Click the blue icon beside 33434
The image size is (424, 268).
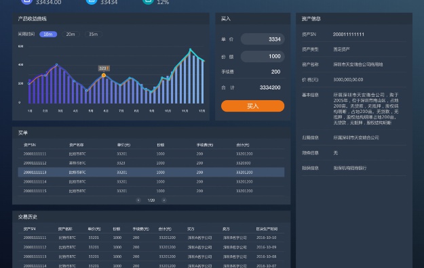click(92, 1)
